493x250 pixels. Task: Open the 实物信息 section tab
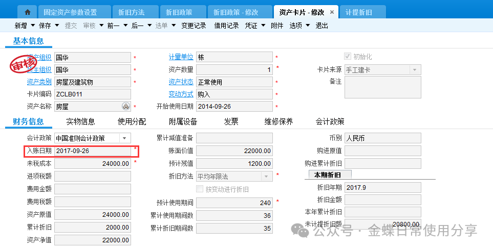click(x=80, y=121)
